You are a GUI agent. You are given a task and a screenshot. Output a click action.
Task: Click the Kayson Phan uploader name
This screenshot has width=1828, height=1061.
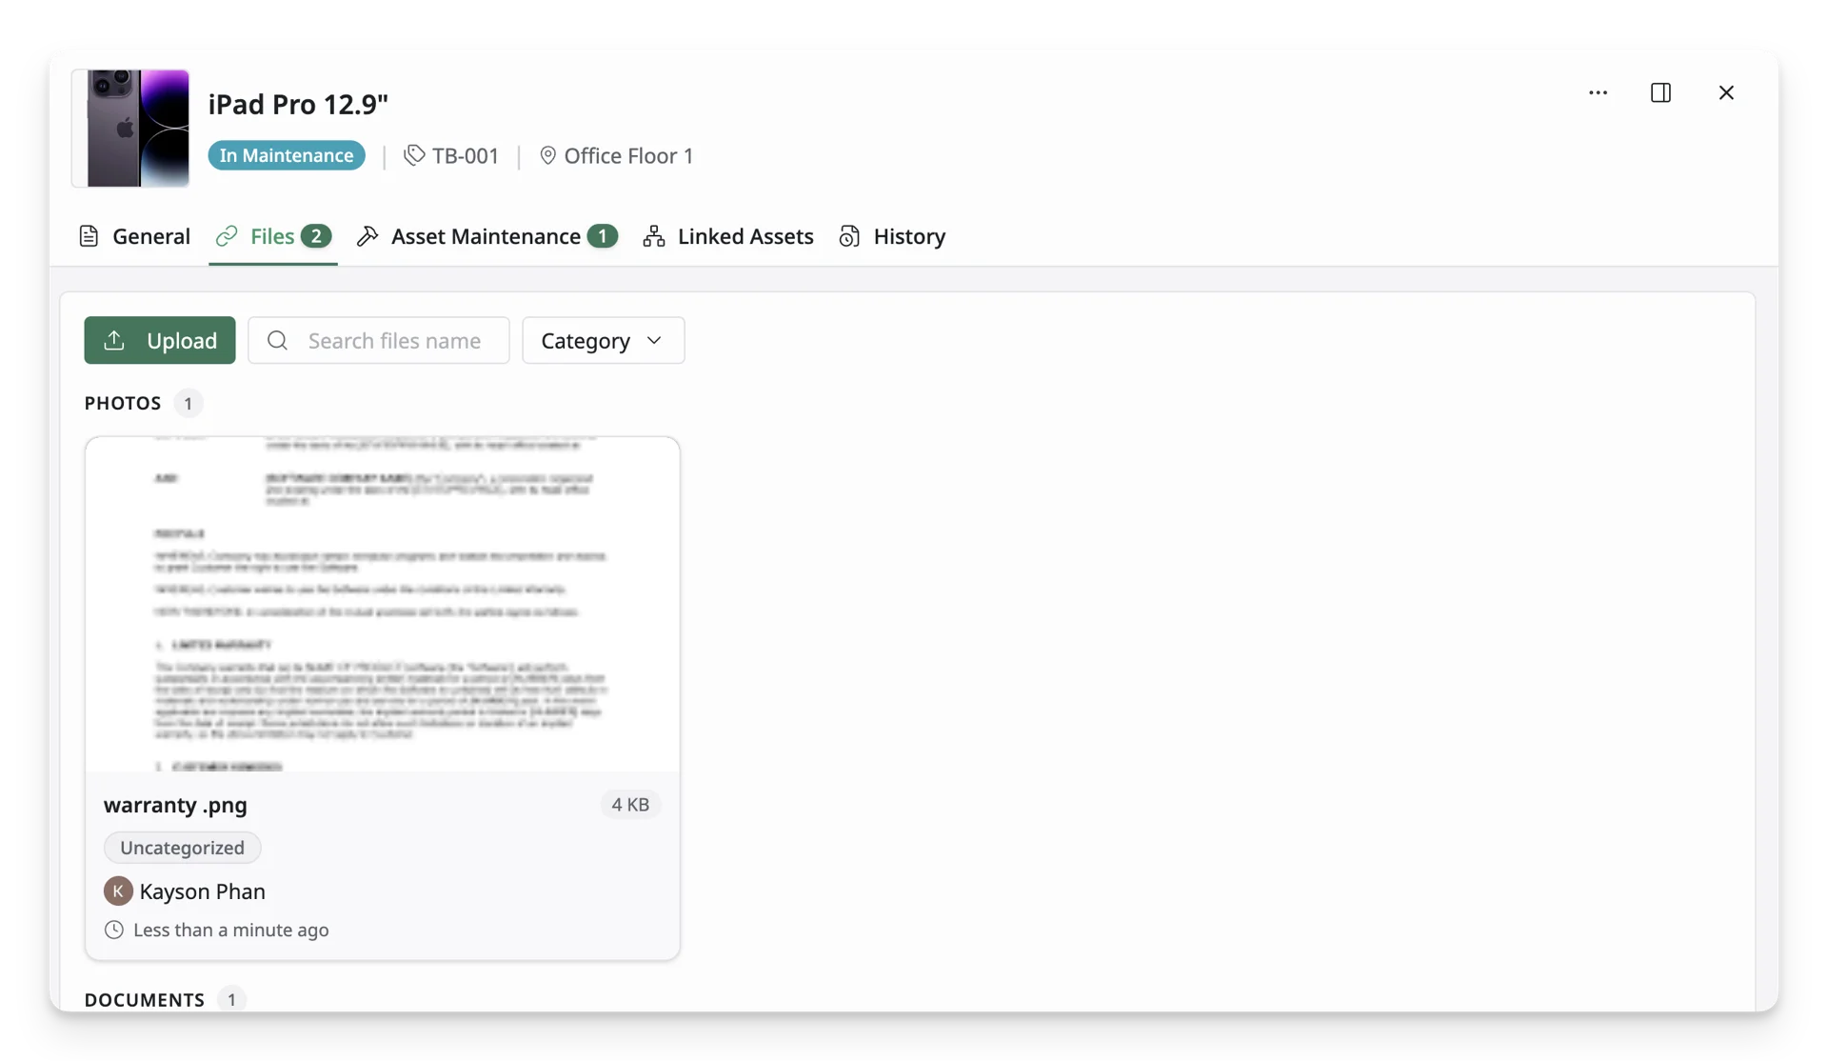click(202, 891)
